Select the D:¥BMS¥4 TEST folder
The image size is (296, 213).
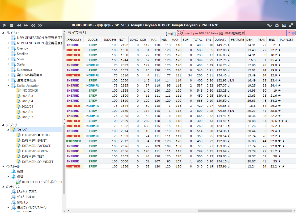[x=33, y=157]
